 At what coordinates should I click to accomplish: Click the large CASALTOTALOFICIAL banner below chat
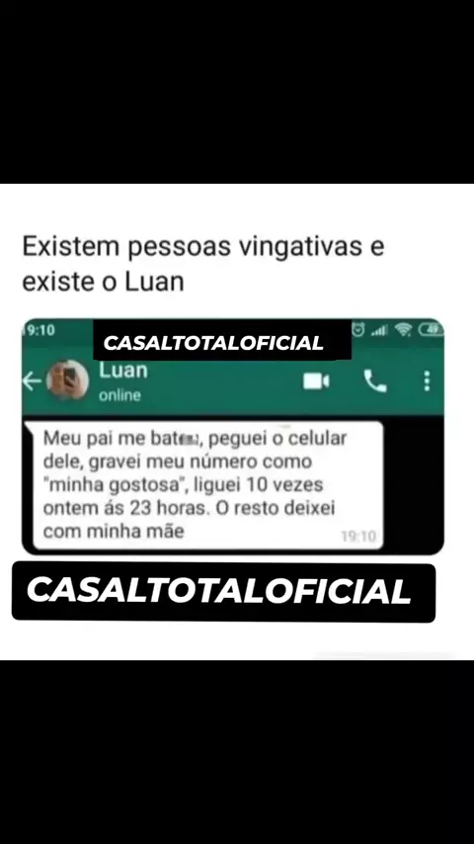(x=223, y=592)
